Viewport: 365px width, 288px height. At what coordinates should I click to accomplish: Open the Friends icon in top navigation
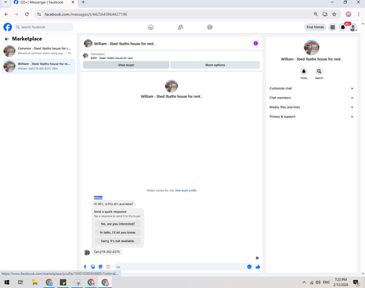click(x=180, y=27)
